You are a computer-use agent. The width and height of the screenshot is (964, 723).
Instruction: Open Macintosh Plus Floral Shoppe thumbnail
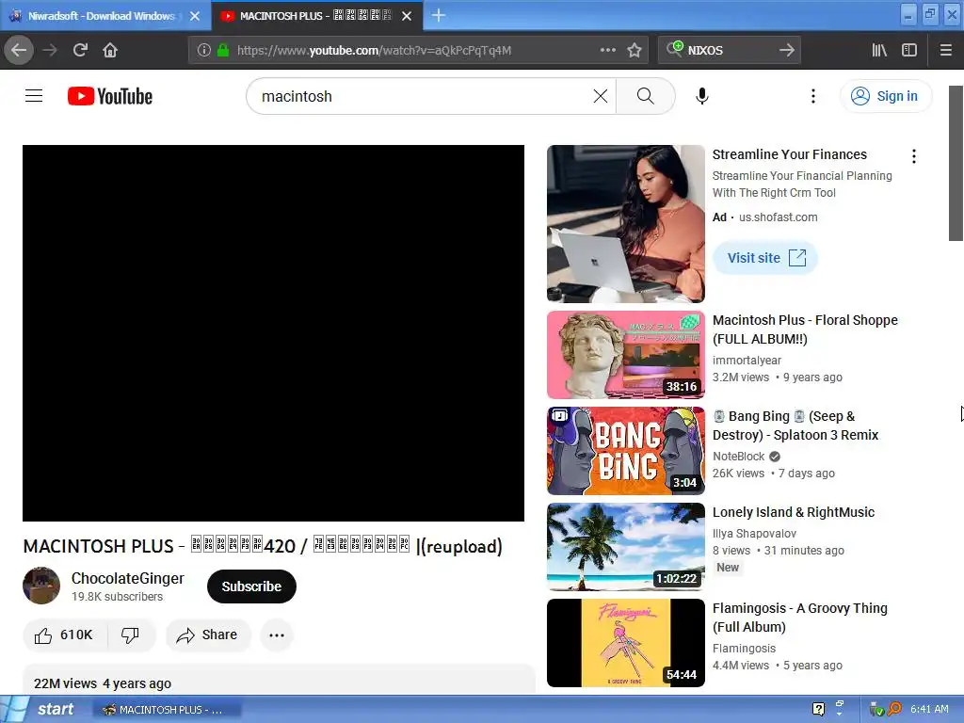pos(625,355)
